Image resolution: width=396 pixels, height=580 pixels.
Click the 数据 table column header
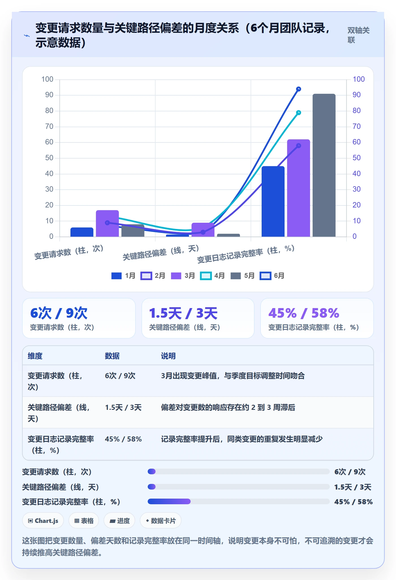pos(112,356)
